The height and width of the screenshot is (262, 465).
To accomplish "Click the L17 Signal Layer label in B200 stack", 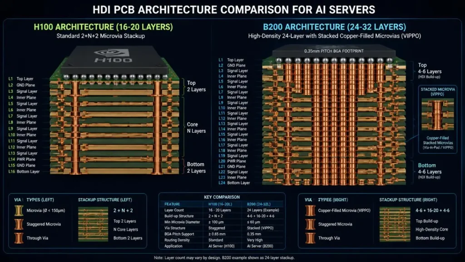I will 233,145.
